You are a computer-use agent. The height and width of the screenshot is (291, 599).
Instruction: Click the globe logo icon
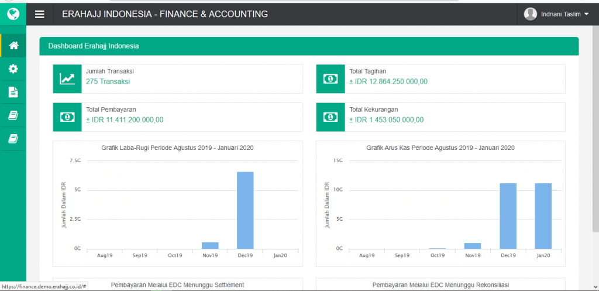click(x=13, y=13)
